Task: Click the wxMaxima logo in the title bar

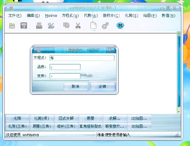Action: [x=11, y=8]
